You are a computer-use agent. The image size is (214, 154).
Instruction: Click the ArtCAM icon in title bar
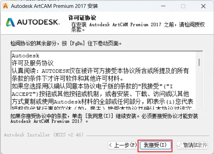[5, 6]
